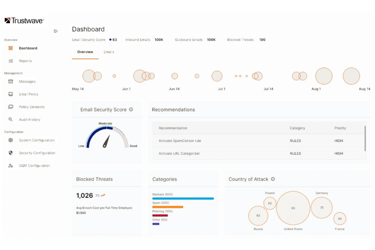Click the System Configuration gear icon

point(10,140)
